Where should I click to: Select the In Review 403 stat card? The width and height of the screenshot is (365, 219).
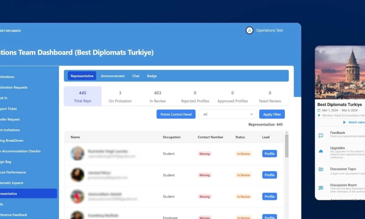pyautogui.click(x=157, y=96)
